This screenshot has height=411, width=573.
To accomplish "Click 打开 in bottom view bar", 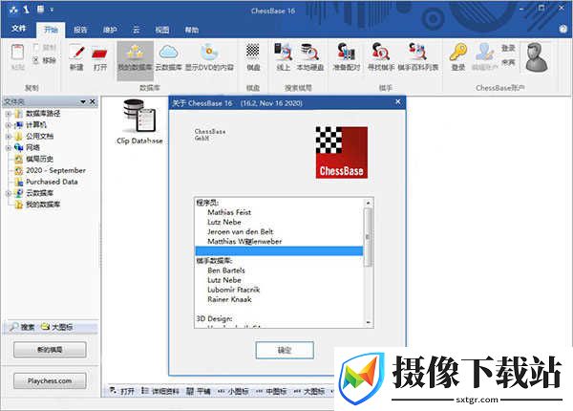I will point(122,391).
